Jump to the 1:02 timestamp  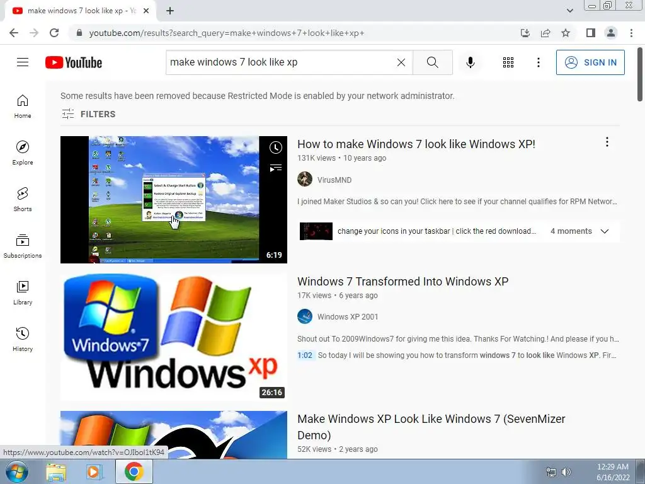click(x=305, y=355)
